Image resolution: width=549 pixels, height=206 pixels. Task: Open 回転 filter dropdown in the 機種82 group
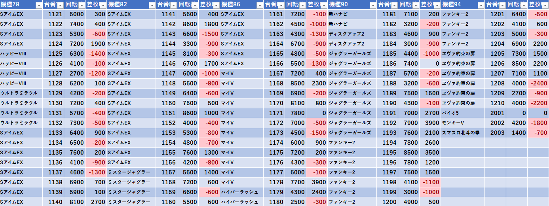pos(195,5)
